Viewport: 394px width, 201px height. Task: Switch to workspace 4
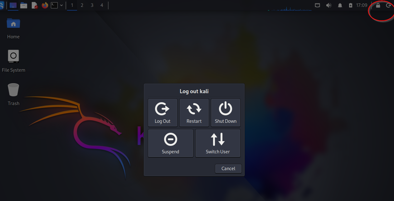[102, 5]
